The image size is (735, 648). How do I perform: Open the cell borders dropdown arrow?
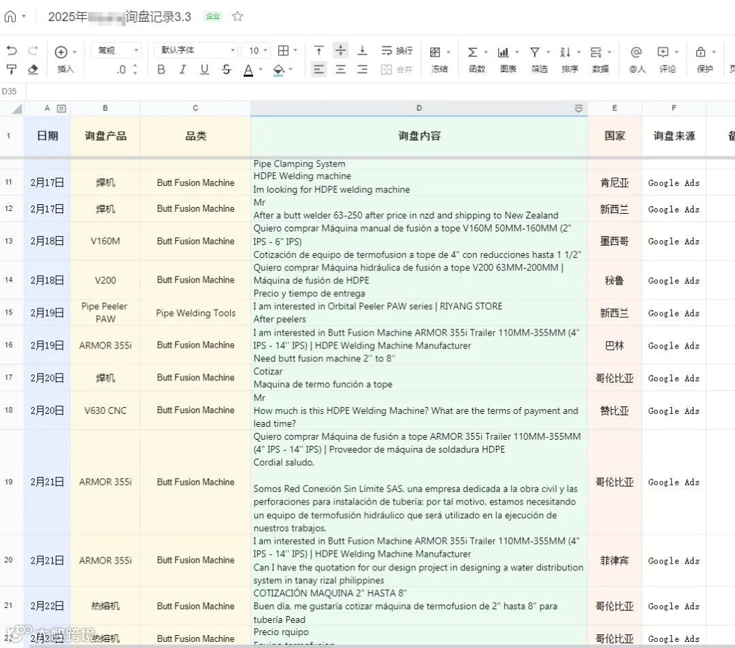295,50
